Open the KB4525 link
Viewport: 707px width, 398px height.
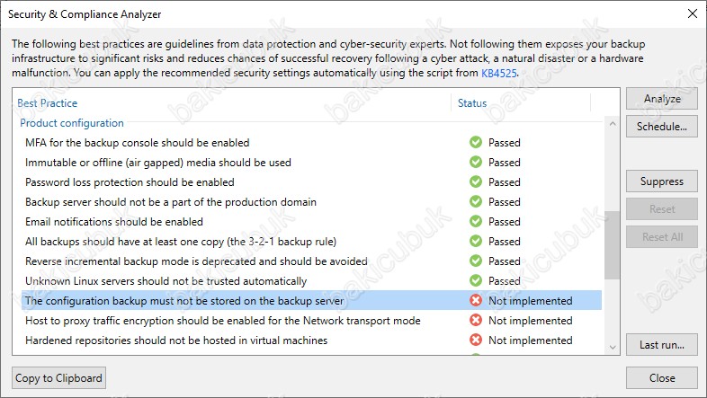pos(499,73)
